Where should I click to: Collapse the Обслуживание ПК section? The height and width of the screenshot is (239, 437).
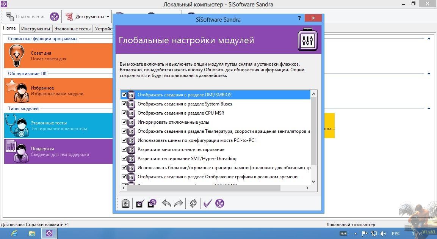(429, 74)
